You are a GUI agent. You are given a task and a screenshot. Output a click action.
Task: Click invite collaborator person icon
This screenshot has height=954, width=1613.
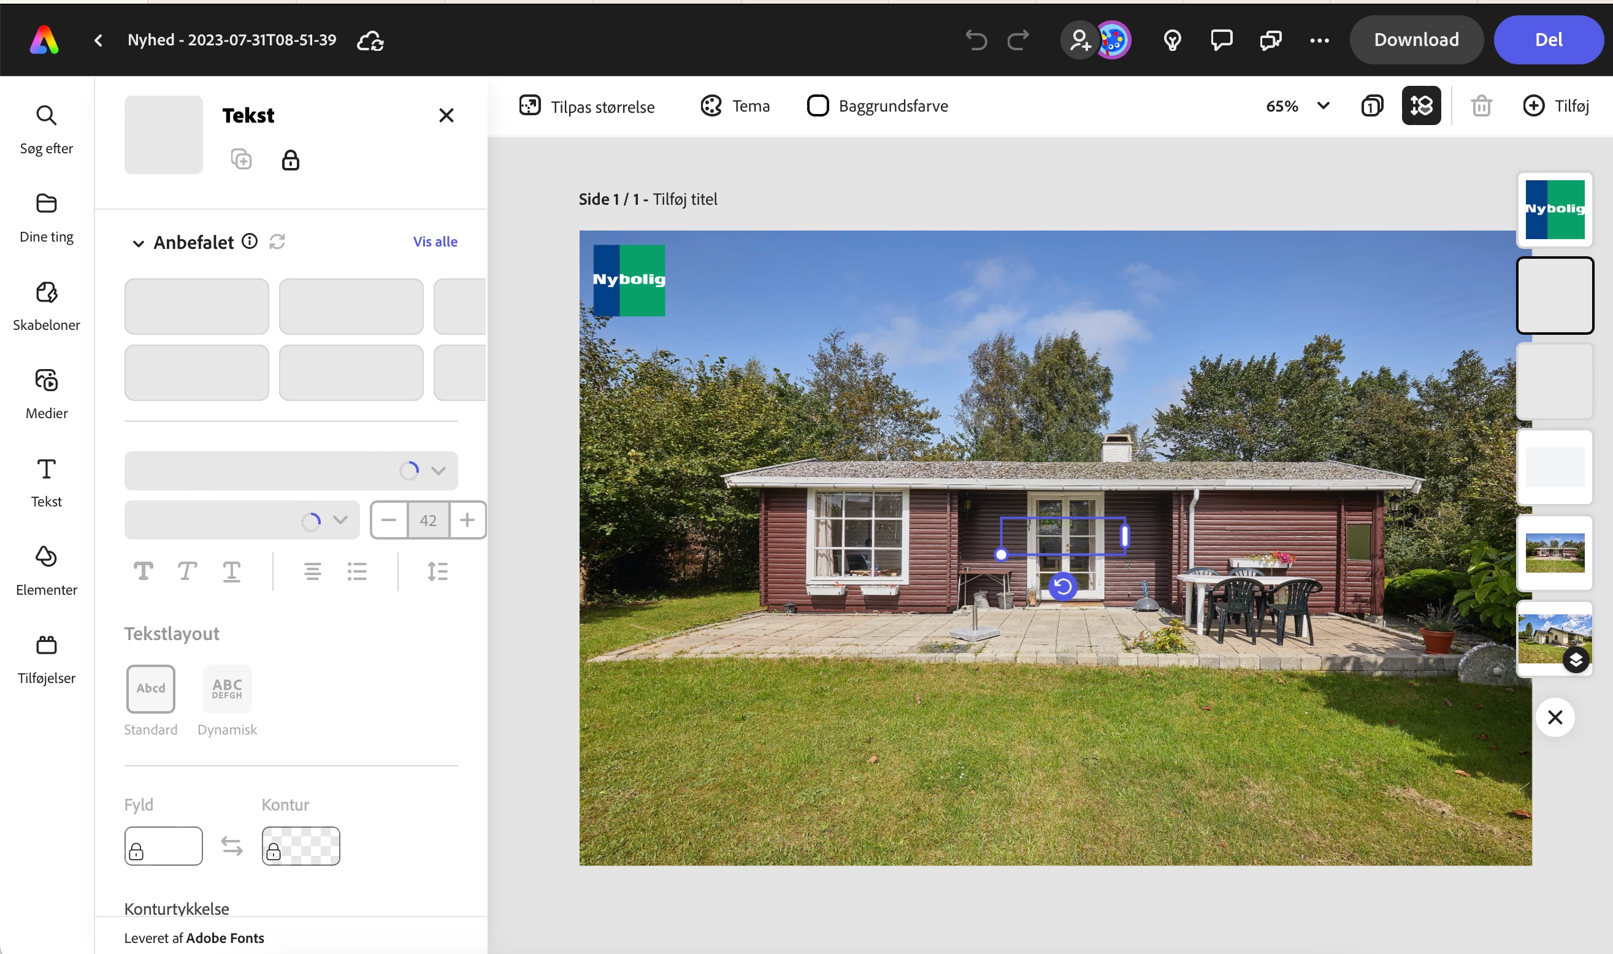coord(1079,40)
